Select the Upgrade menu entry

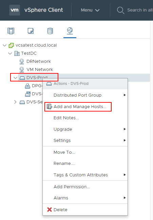(85, 129)
